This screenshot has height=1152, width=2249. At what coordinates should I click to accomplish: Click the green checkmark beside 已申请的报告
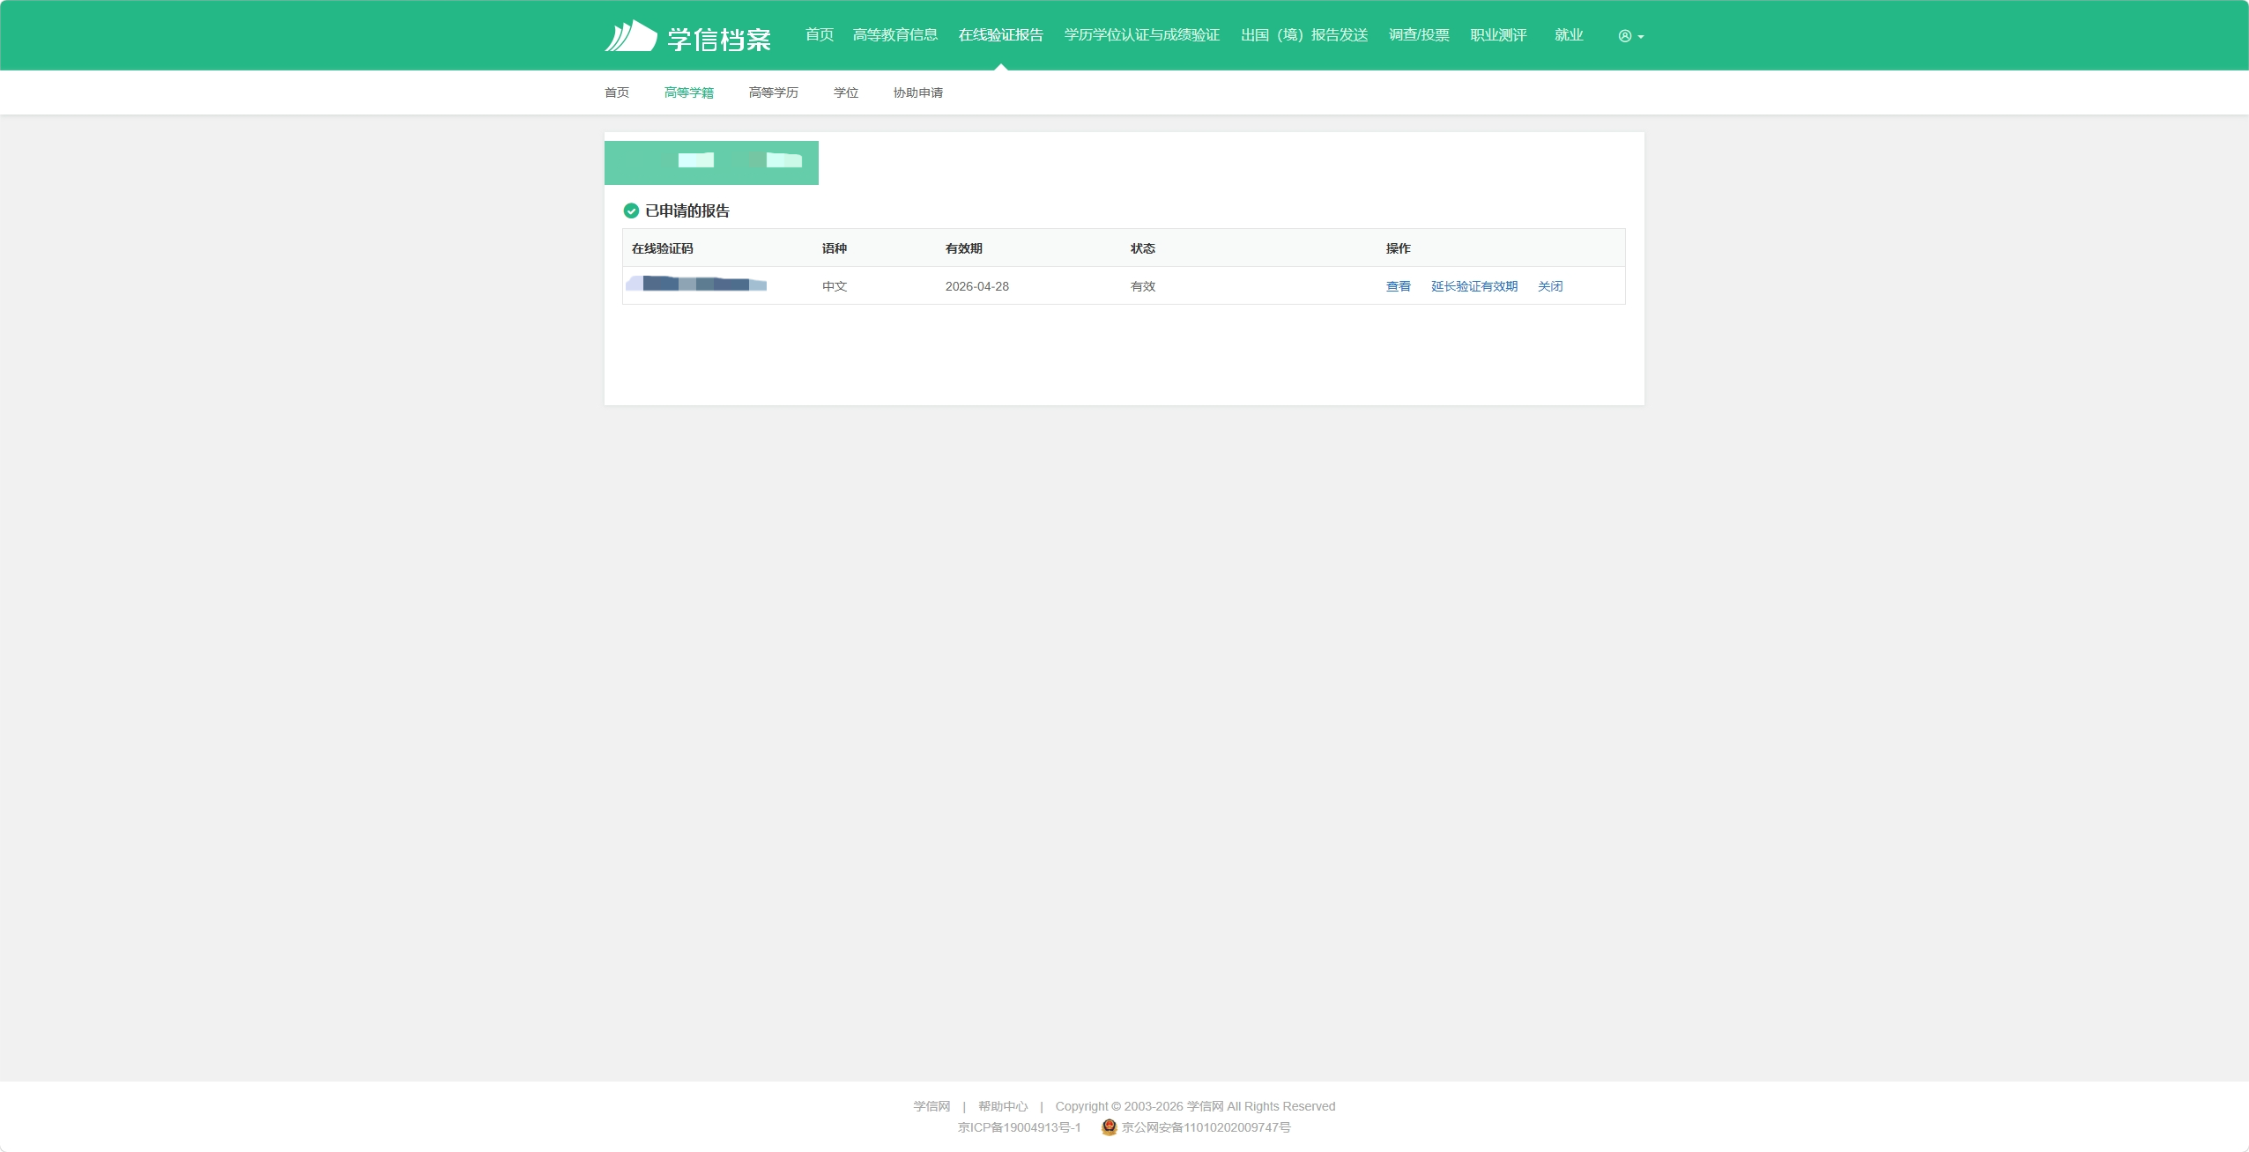tap(631, 210)
